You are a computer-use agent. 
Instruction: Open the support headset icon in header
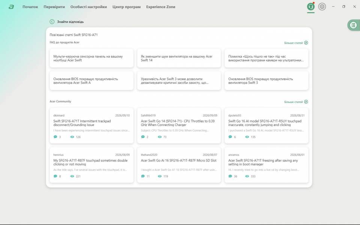310,7
